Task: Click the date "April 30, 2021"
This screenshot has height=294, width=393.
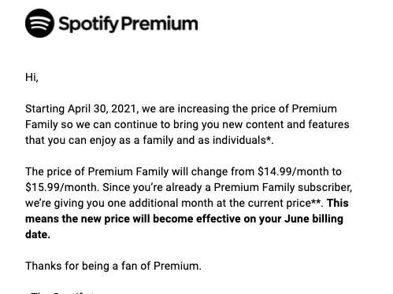Action: (x=103, y=108)
